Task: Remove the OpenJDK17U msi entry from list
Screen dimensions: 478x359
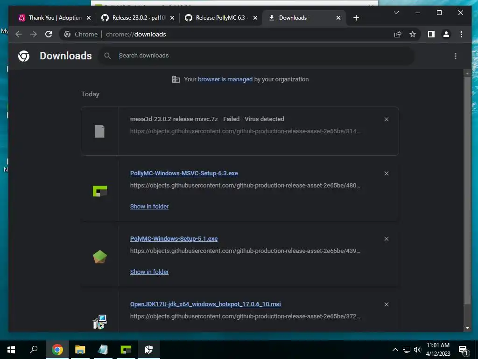Action: tap(386, 304)
